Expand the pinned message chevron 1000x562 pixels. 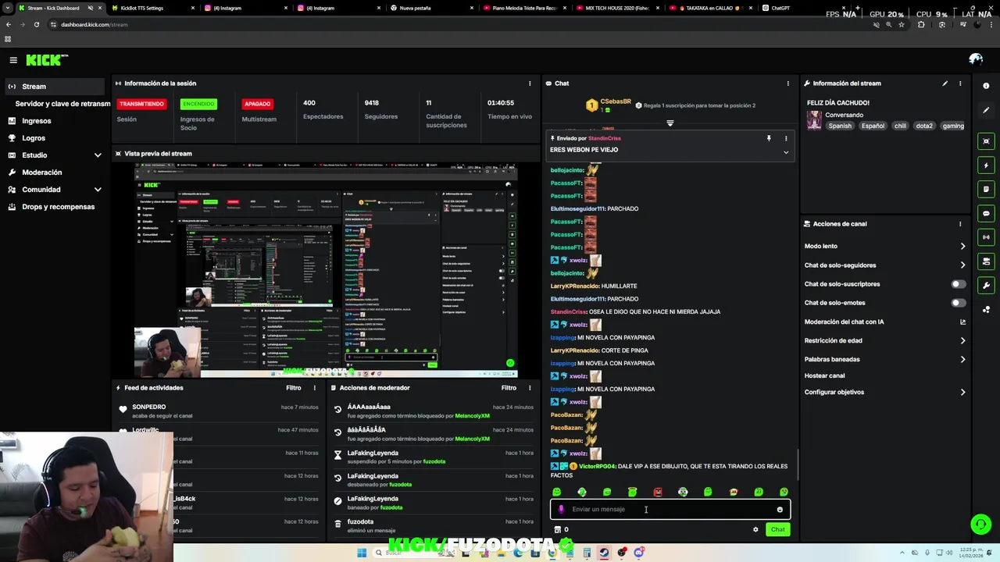(786, 152)
